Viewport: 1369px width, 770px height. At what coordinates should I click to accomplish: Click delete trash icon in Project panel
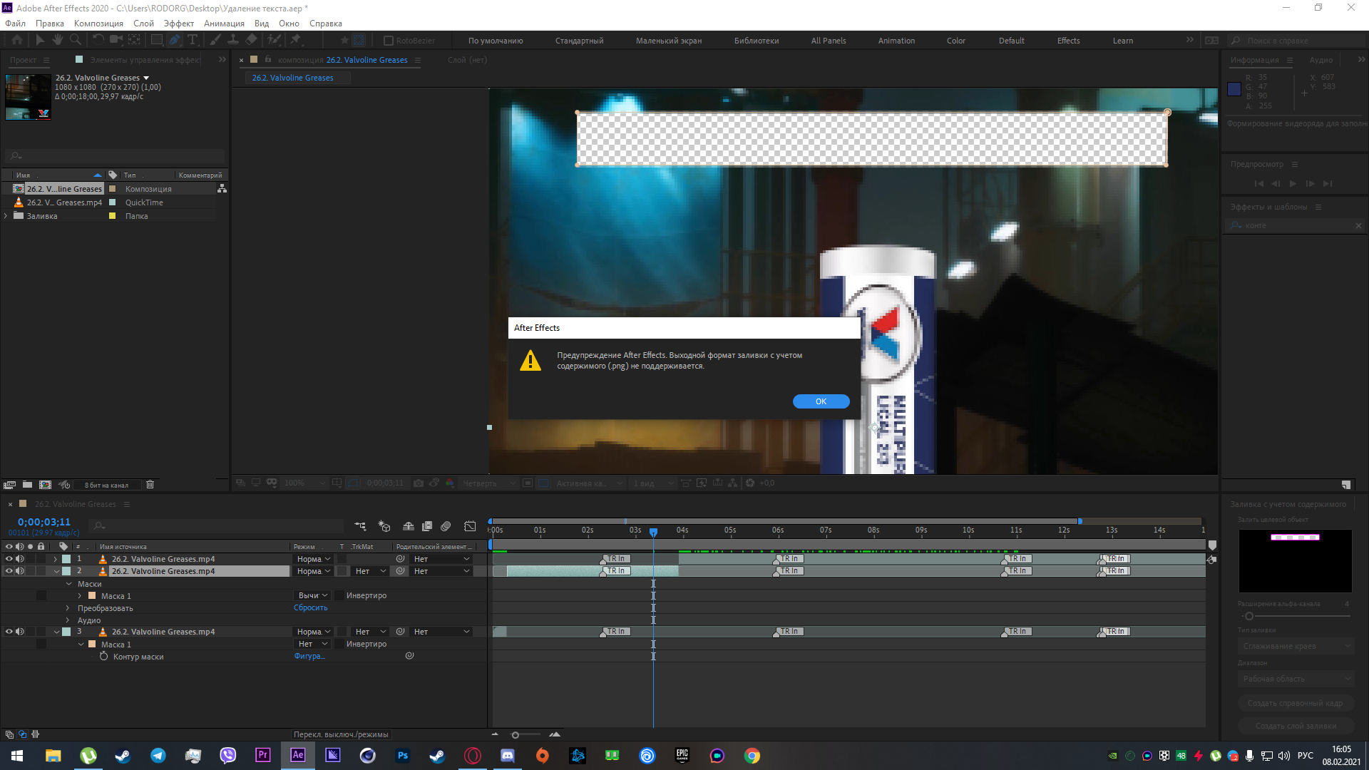click(x=150, y=485)
